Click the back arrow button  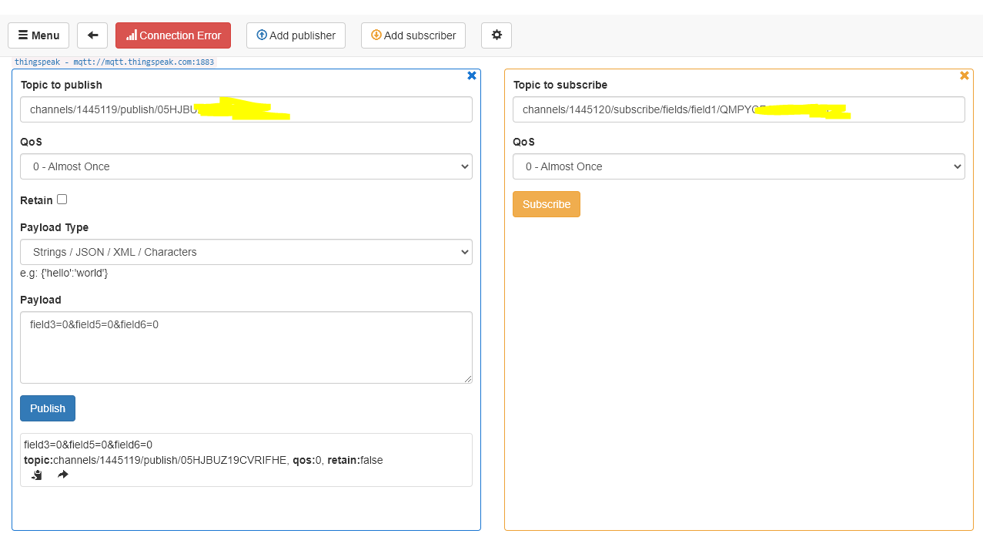[x=92, y=35]
